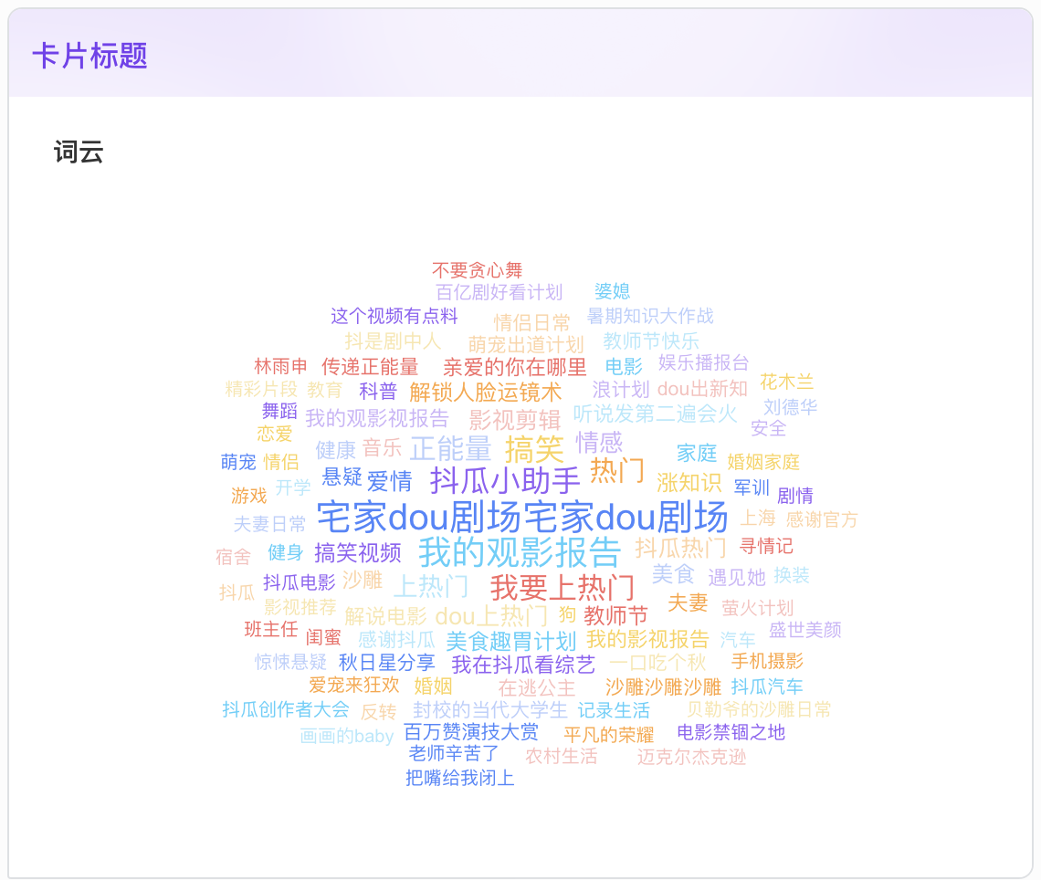Image resolution: width=1041 pixels, height=880 pixels.
Task: Select "dou出新知" in the word cloud
Action: (702, 389)
